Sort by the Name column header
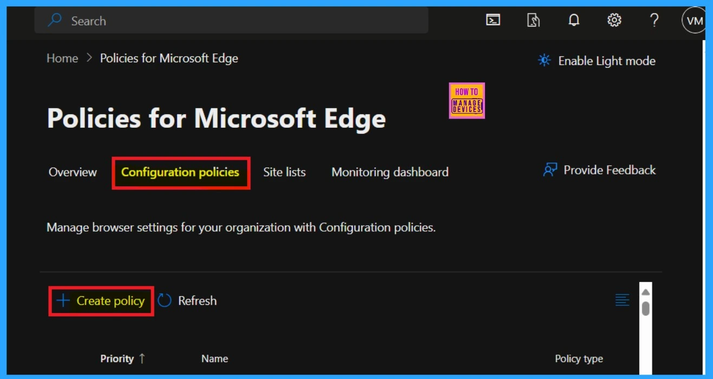 click(215, 358)
